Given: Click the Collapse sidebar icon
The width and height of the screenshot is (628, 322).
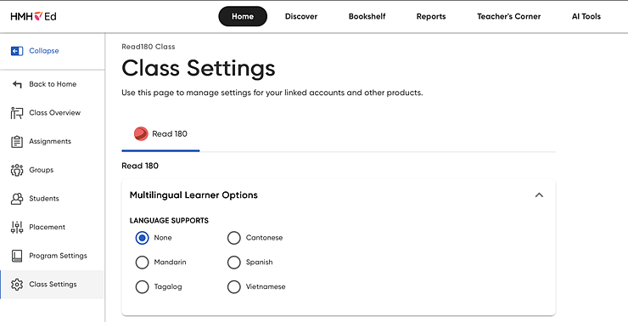Looking at the screenshot, I should pos(17,51).
